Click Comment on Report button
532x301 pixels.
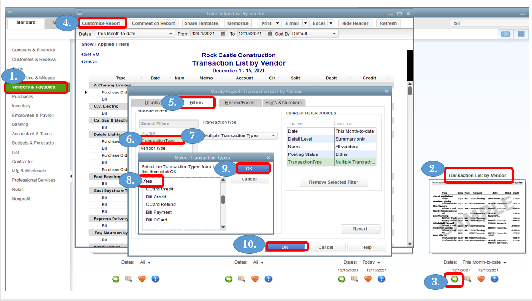pos(153,23)
